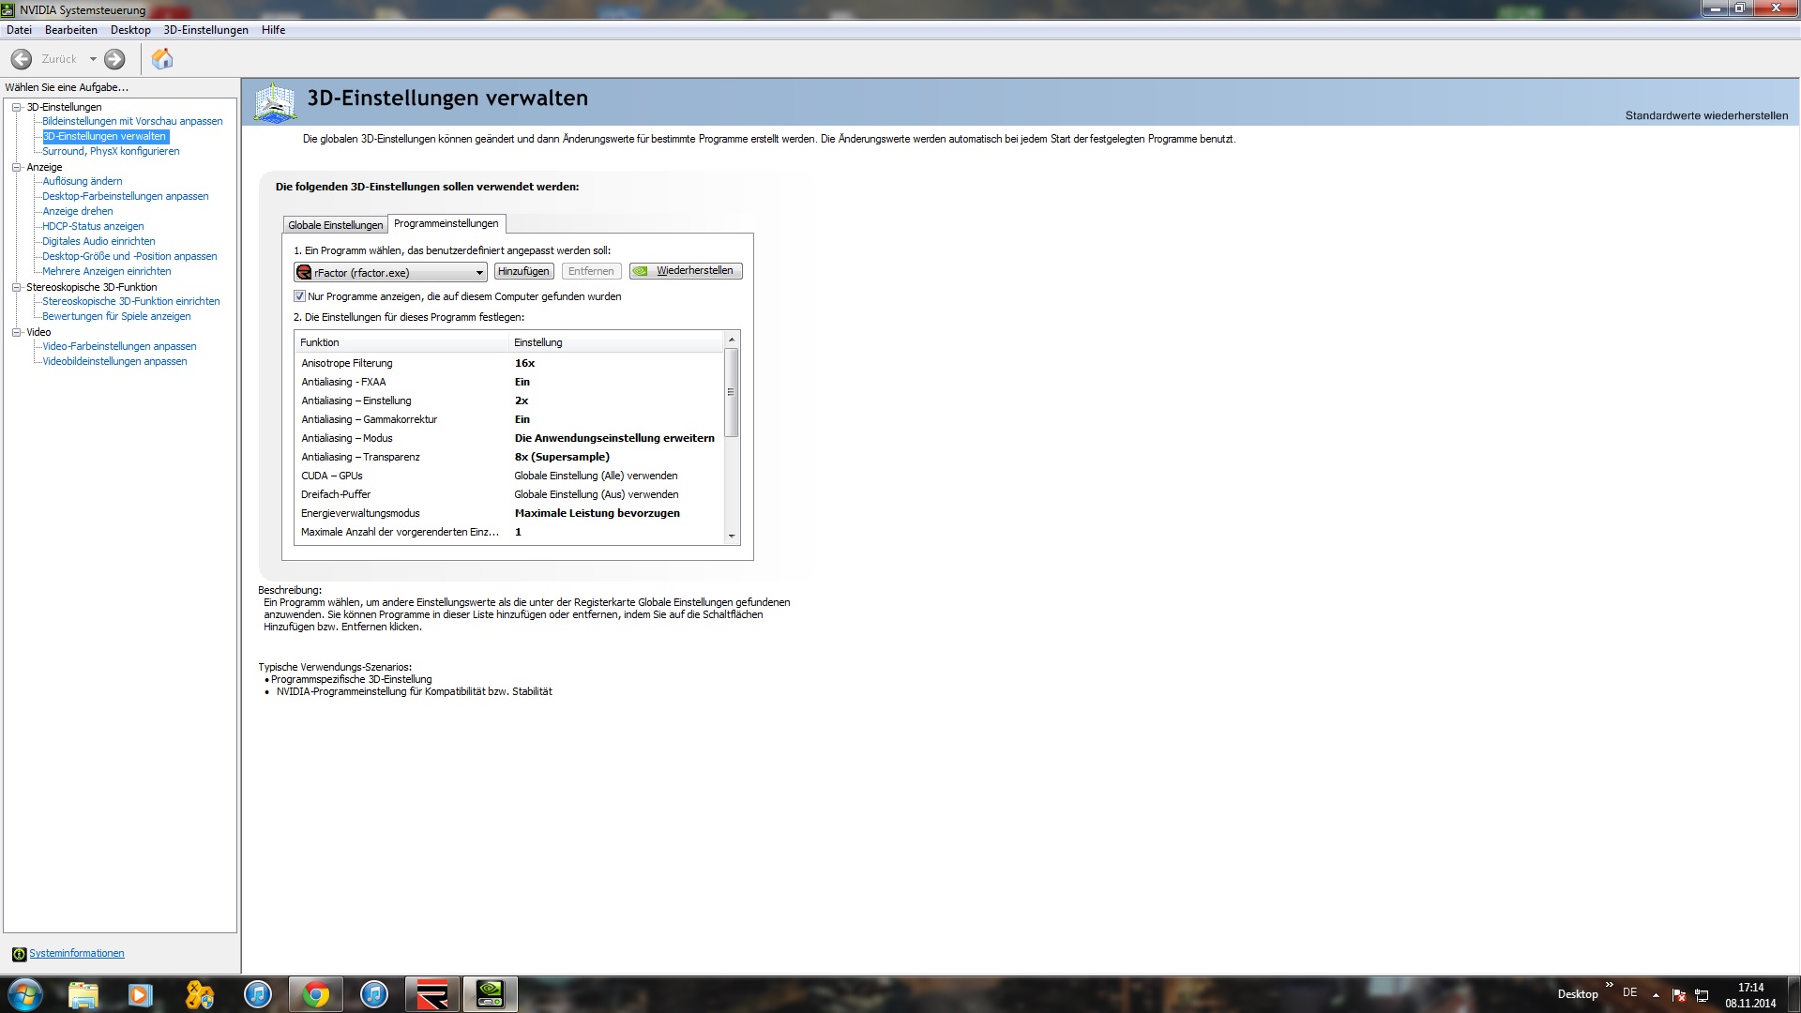Screen dimensions: 1801x1013
Task: Open Google Chrome from the taskbar
Action: tap(316, 994)
